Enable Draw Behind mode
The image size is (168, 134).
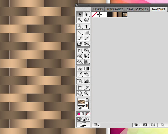(83, 119)
